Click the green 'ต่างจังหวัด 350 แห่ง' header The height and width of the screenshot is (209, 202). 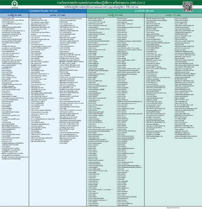(x=144, y=11)
